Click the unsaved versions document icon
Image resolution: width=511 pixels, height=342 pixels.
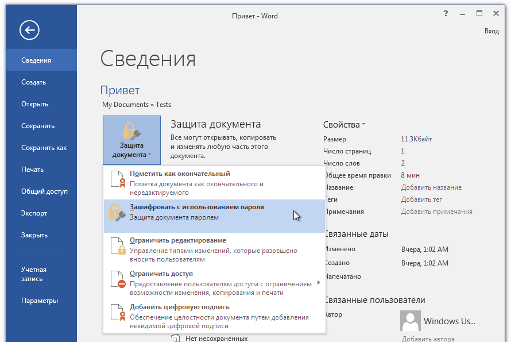(175, 339)
